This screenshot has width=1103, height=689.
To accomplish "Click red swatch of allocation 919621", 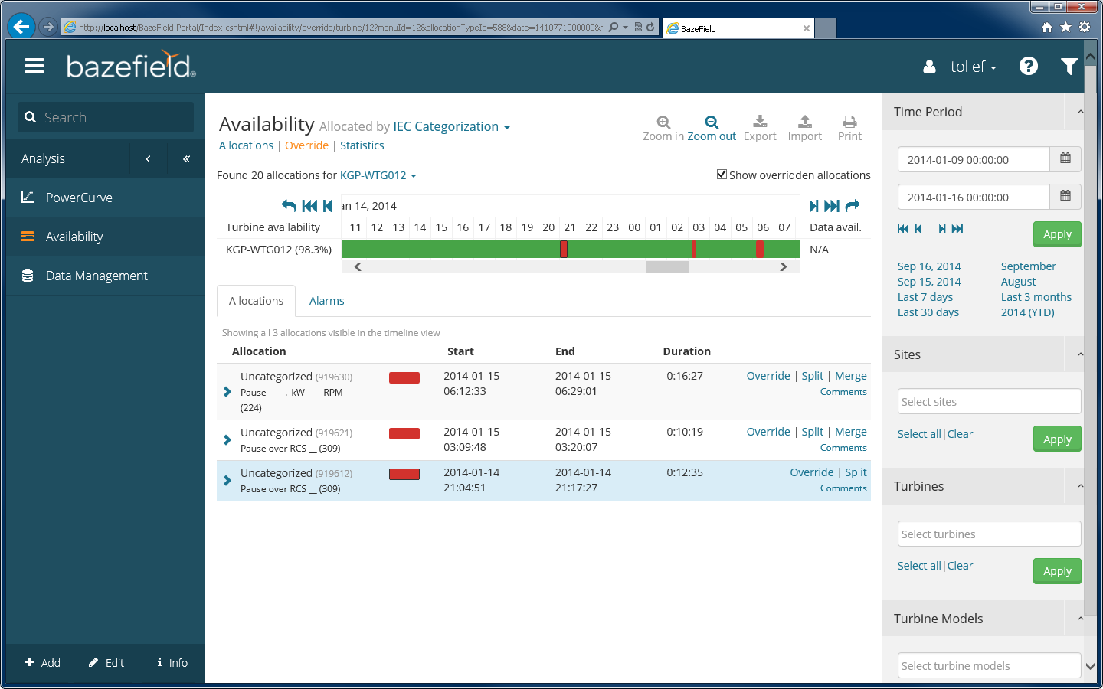I will point(404,433).
